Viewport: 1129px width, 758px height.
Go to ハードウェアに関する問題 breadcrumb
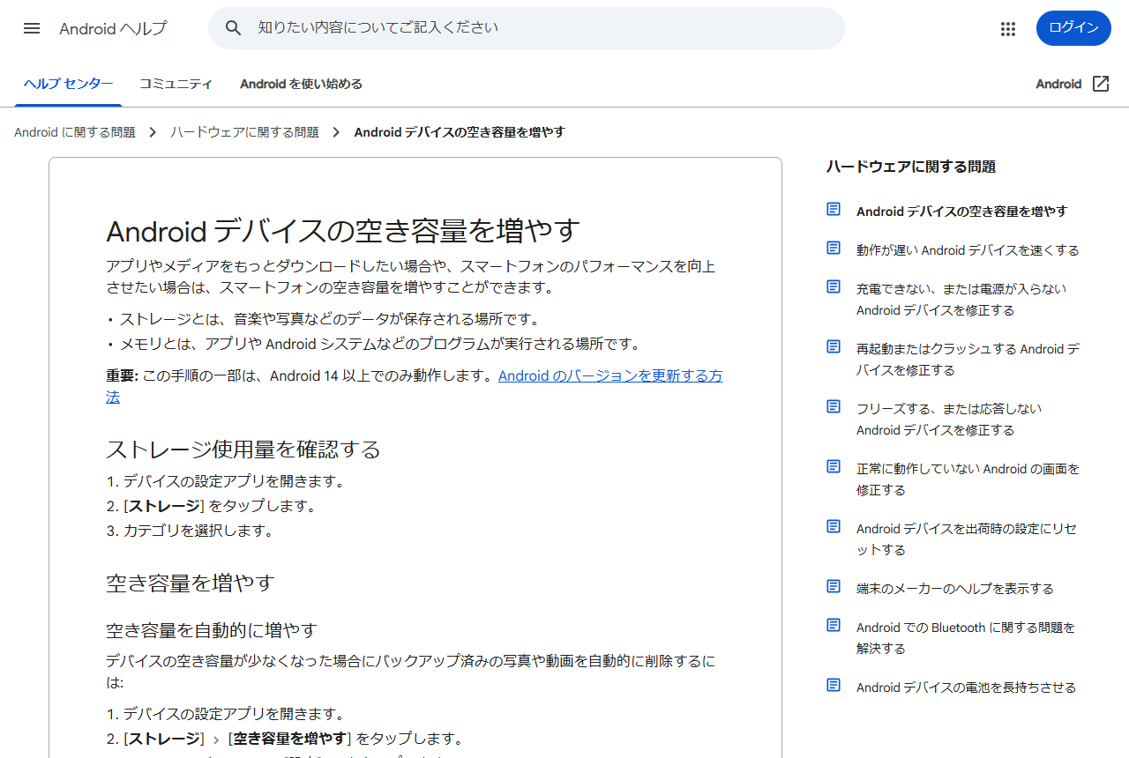pos(244,132)
